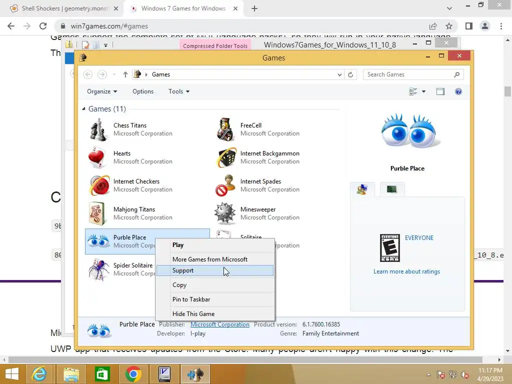Open Chrome side panel icon
The image size is (512, 384).
click(x=469, y=26)
